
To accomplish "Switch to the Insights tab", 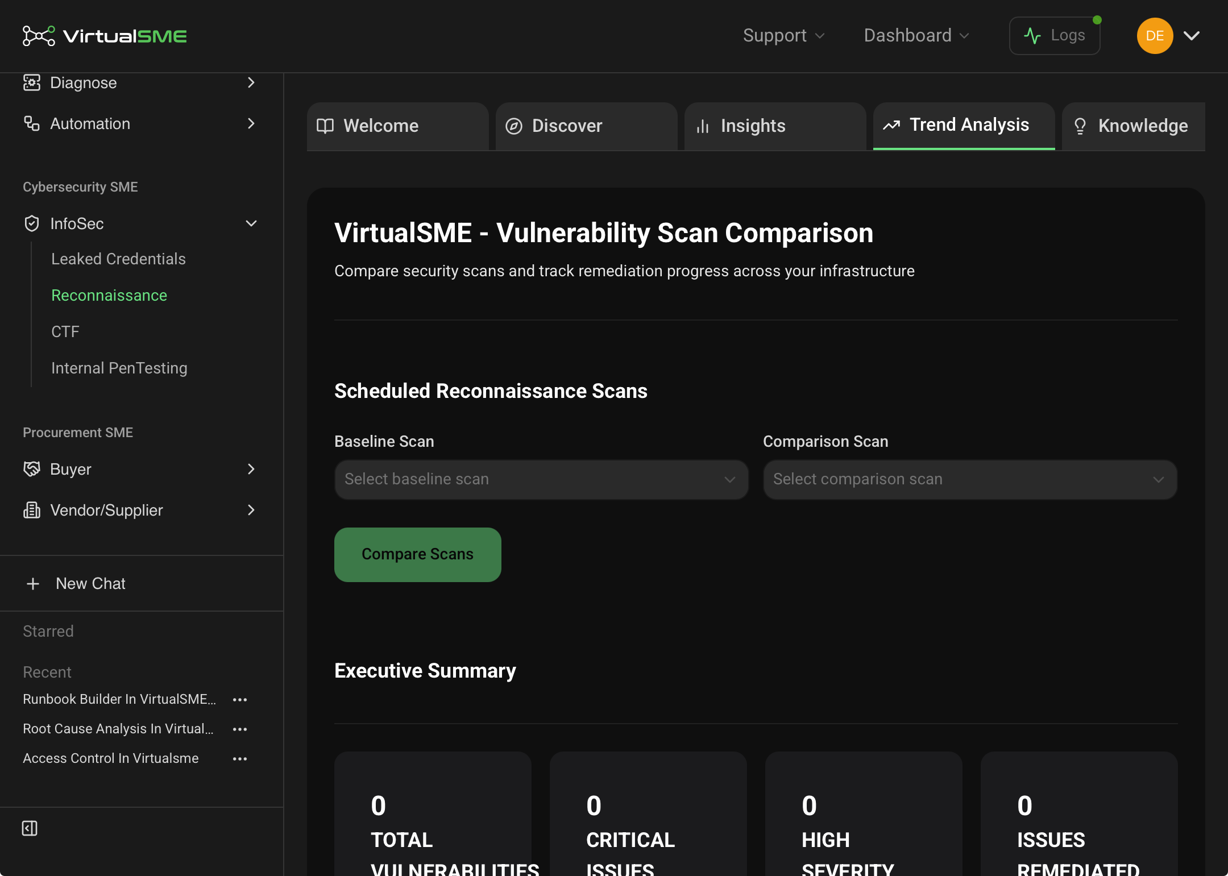I will point(775,126).
